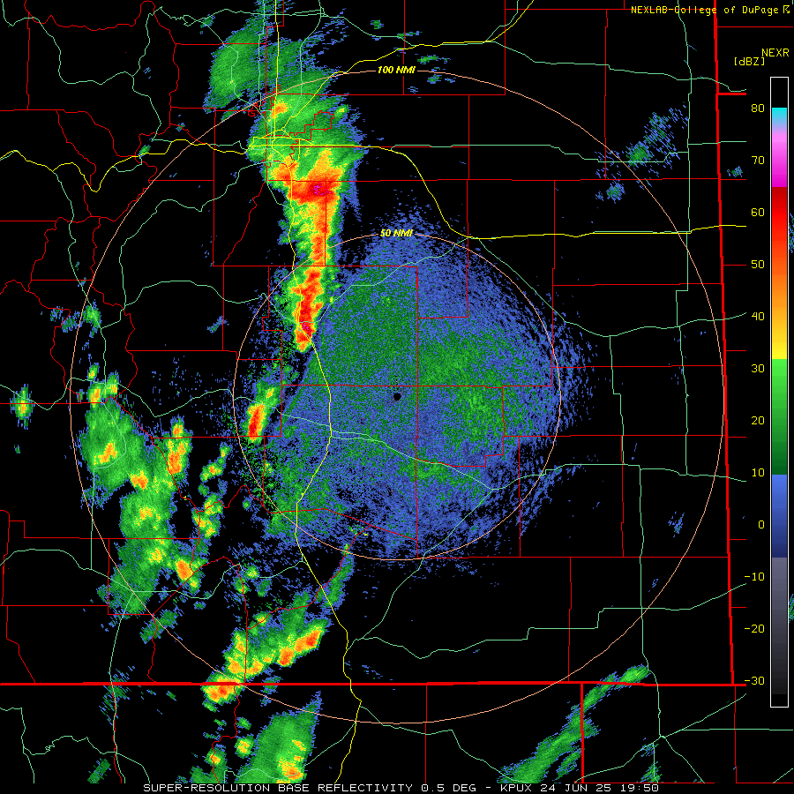Screen dimensions: 794x794
Task: Click the [dBZ] unit label
Action: pos(750,61)
